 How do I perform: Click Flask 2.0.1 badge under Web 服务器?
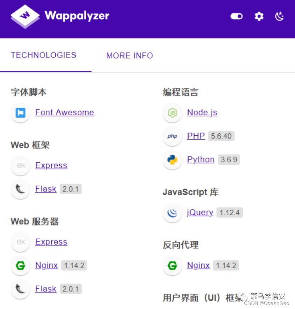click(71, 289)
